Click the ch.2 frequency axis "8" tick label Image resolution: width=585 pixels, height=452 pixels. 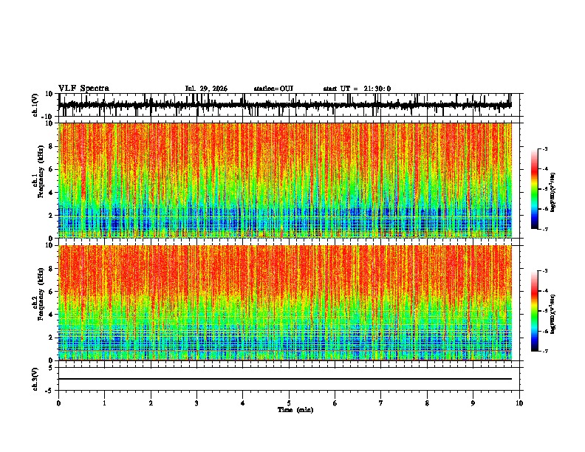[x=52, y=268]
